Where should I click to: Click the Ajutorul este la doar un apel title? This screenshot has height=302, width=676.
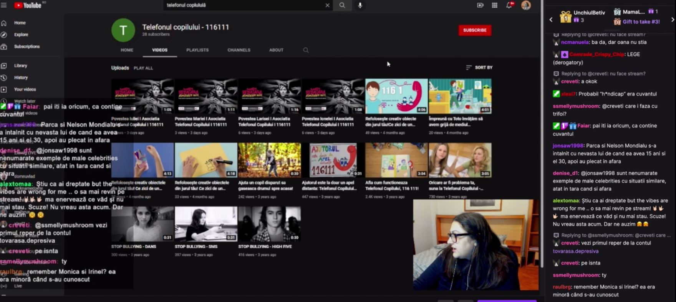(x=330, y=185)
